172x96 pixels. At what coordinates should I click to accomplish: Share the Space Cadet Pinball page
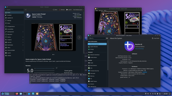(x=55, y=10)
